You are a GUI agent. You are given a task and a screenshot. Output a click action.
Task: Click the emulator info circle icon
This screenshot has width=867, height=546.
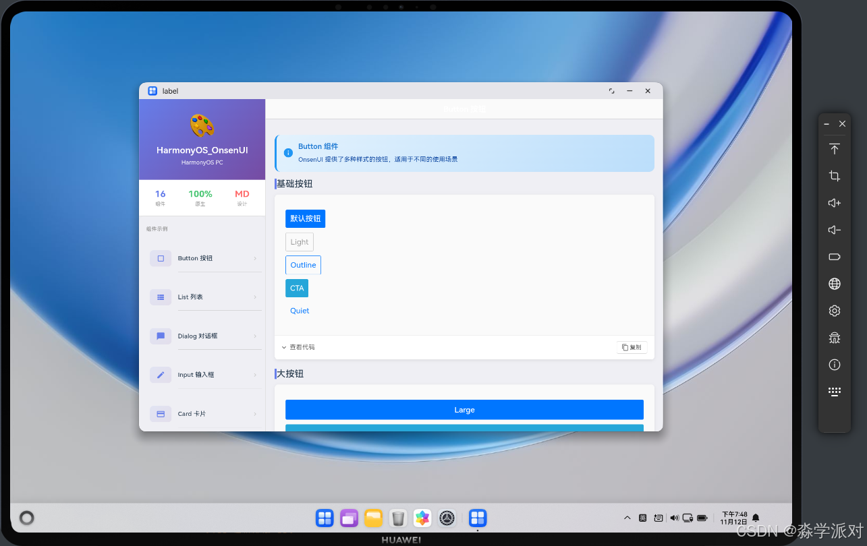point(835,365)
